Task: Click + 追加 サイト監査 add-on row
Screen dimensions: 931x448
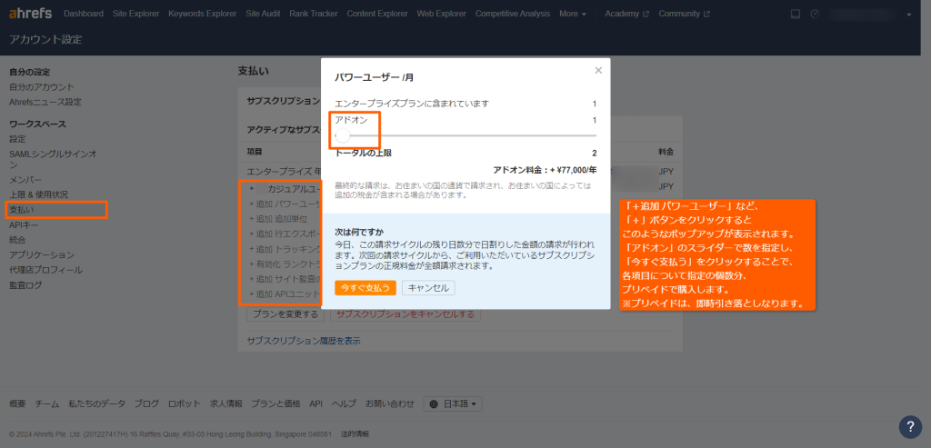Action: pos(285,279)
